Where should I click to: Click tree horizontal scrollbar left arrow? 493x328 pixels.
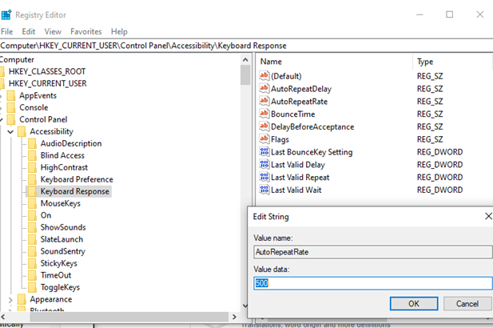click(3, 317)
